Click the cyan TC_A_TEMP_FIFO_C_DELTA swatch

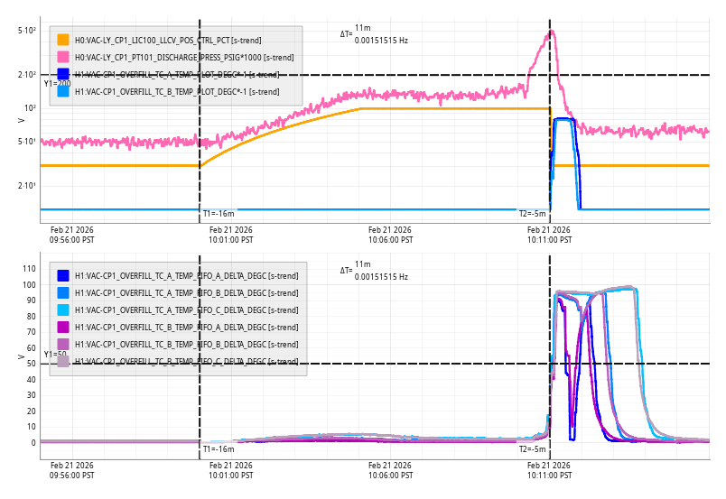coord(63,310)
